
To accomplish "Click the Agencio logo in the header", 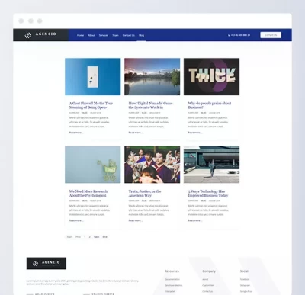I will (x=40, y=34).
